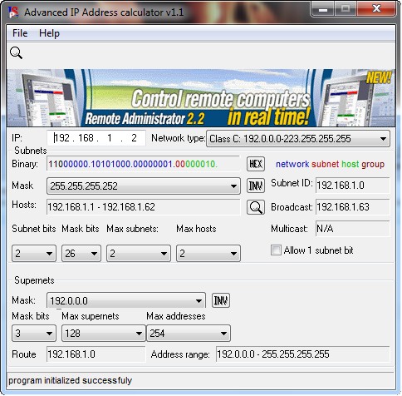Expand the Mask bits 26 dropdown
This screenshot has width=402, height=396.
(x=81, y=253)
